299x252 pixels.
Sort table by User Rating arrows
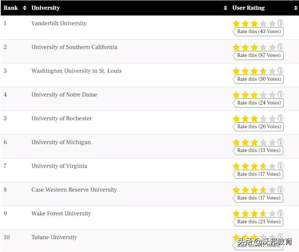(x=296, y=8)
